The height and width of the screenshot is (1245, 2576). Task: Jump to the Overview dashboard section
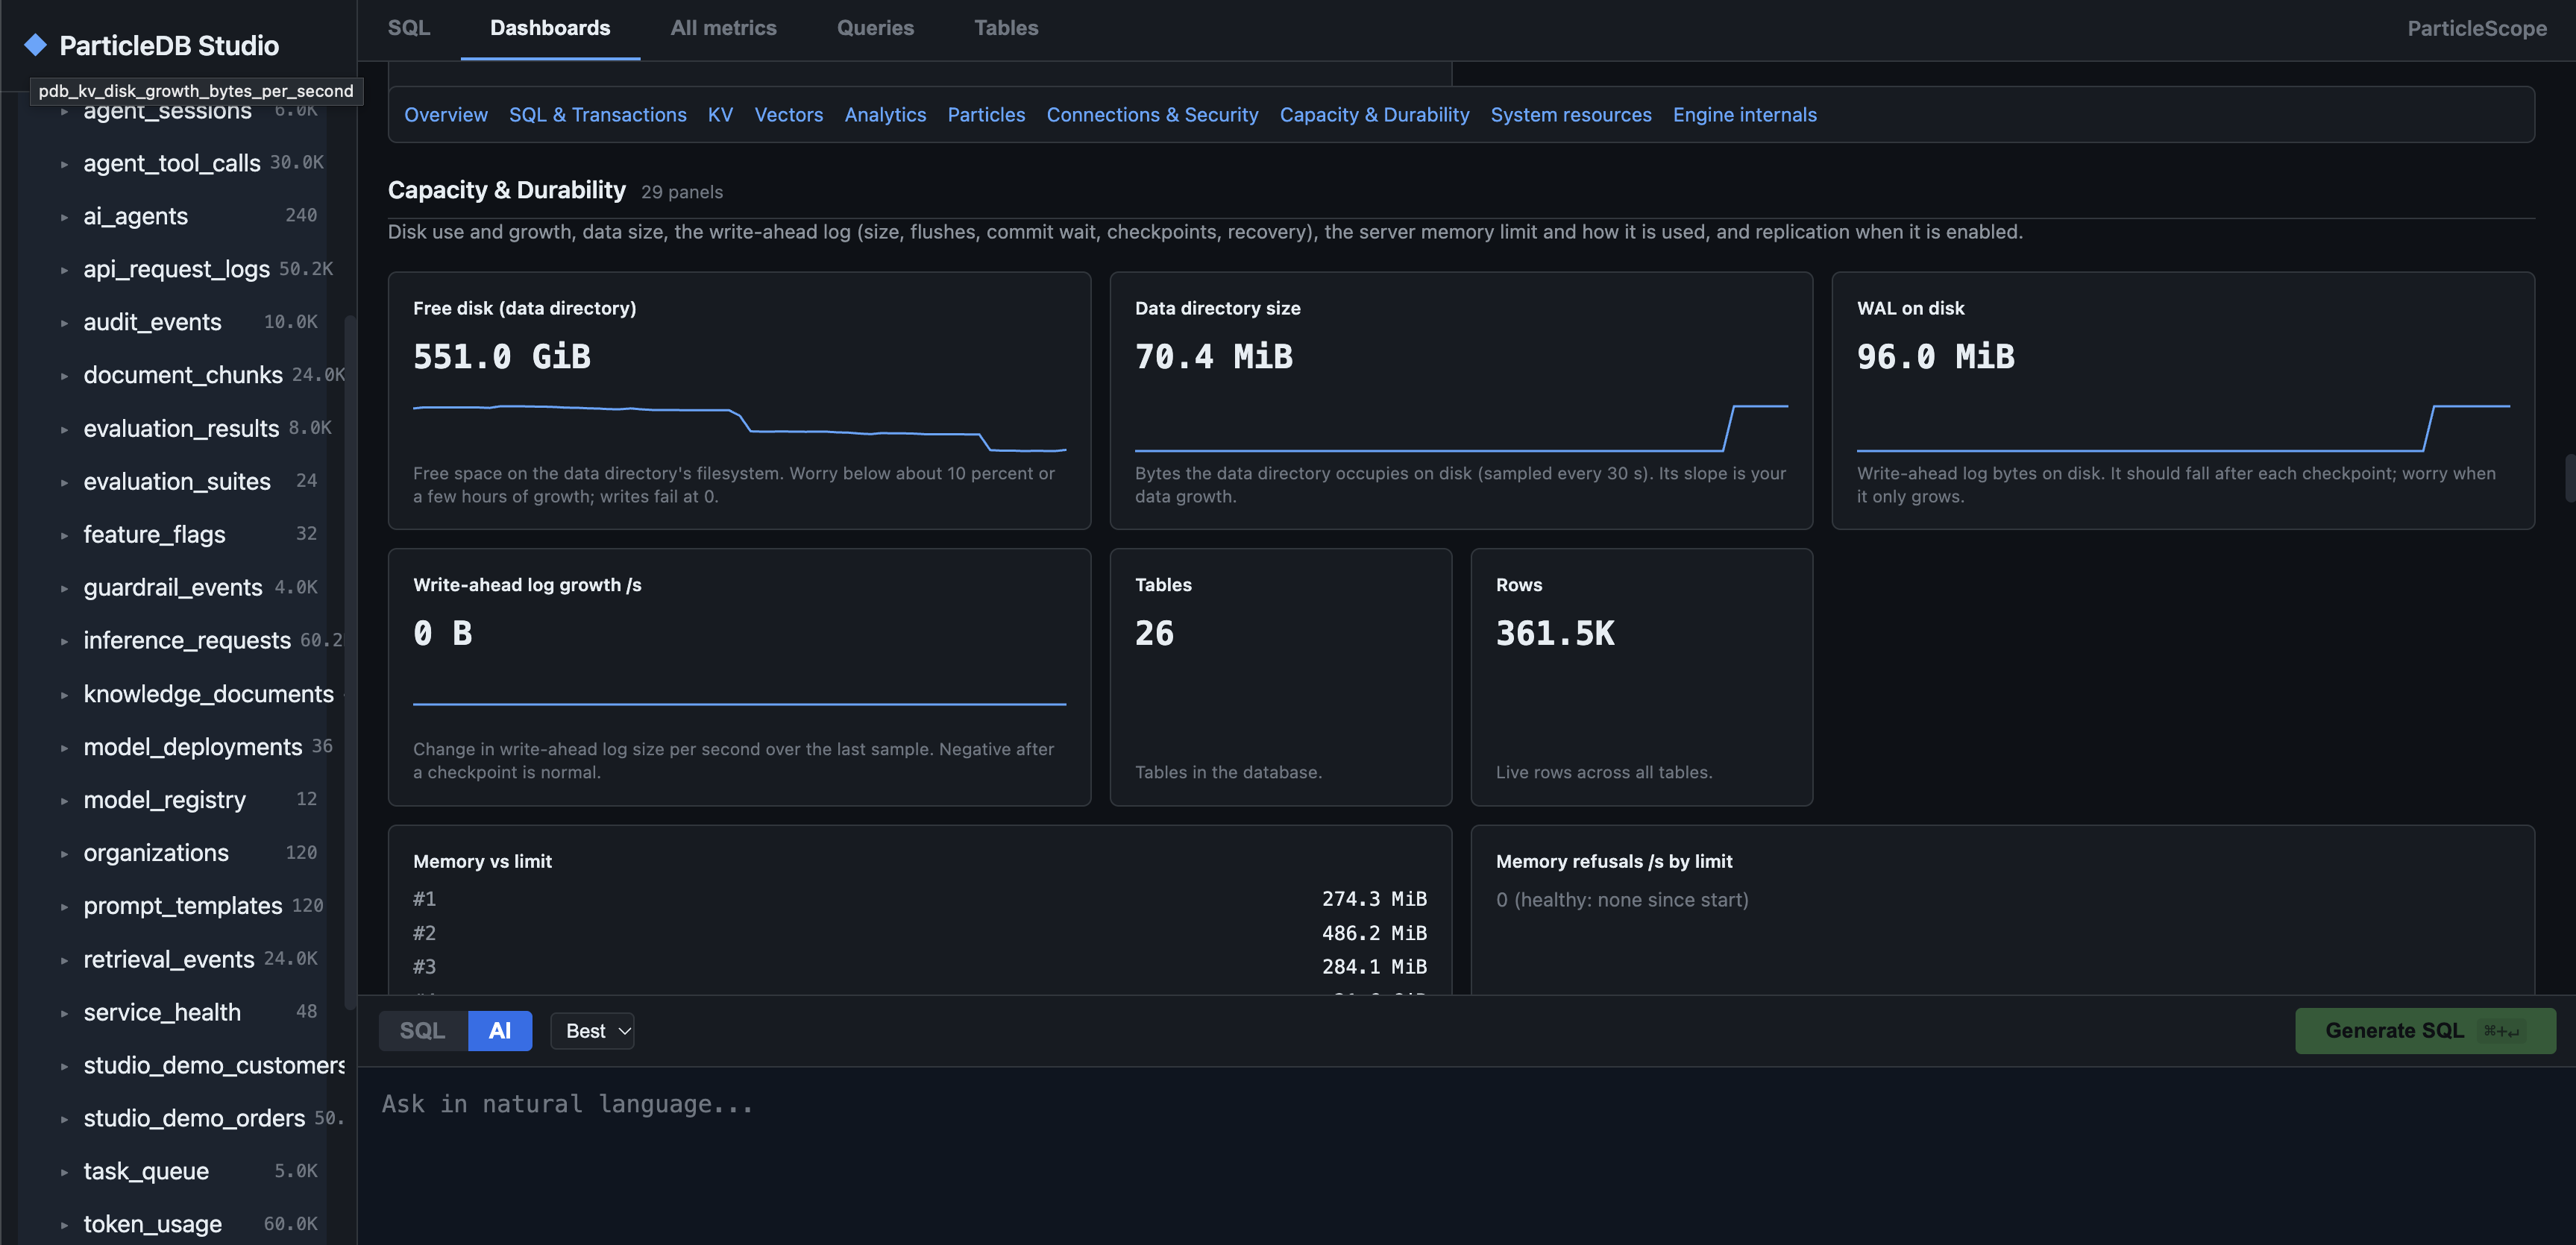(x=446, y=115)
